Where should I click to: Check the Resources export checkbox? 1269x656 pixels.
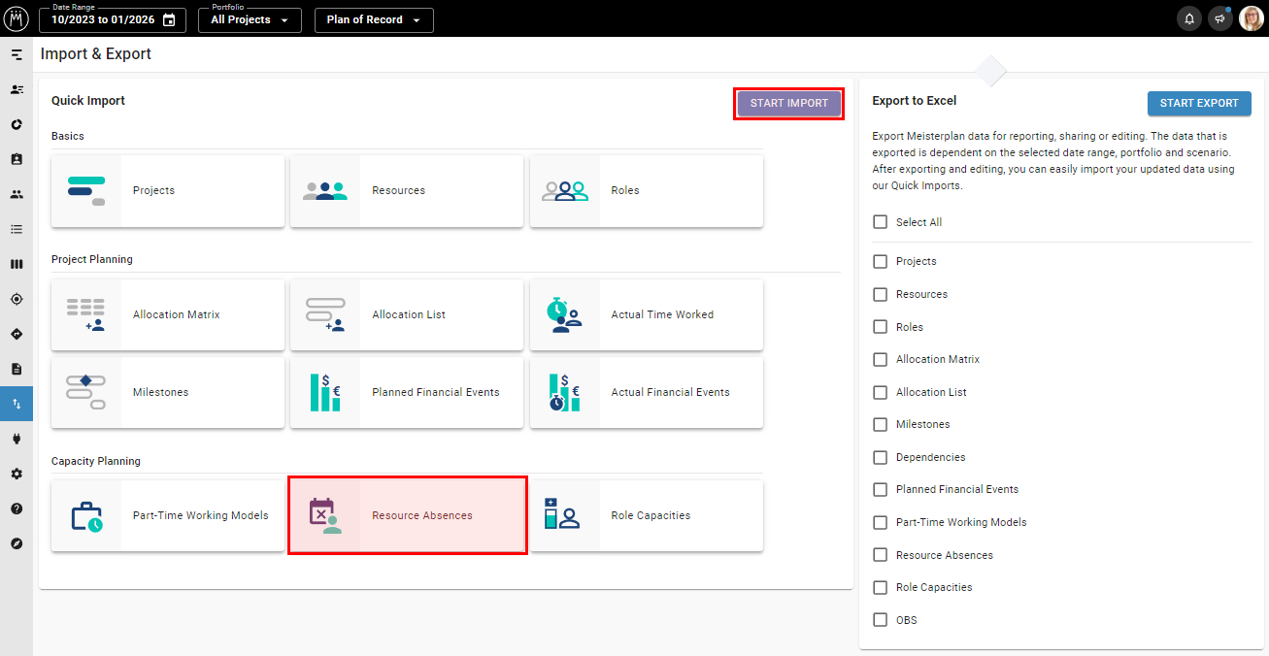881,294
